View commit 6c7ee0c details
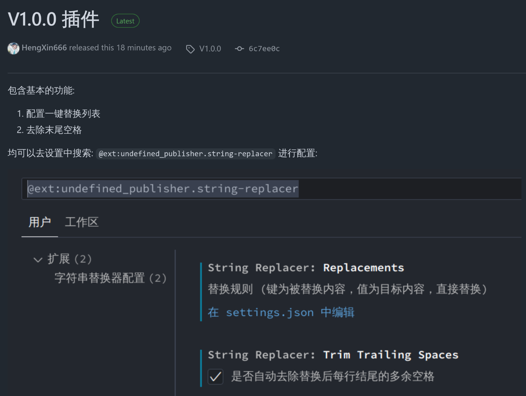 click(264, 49)
